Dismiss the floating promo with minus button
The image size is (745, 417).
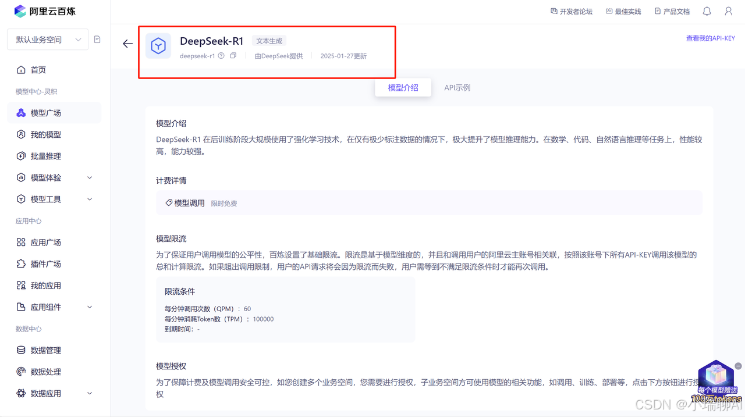coord(738,366)
